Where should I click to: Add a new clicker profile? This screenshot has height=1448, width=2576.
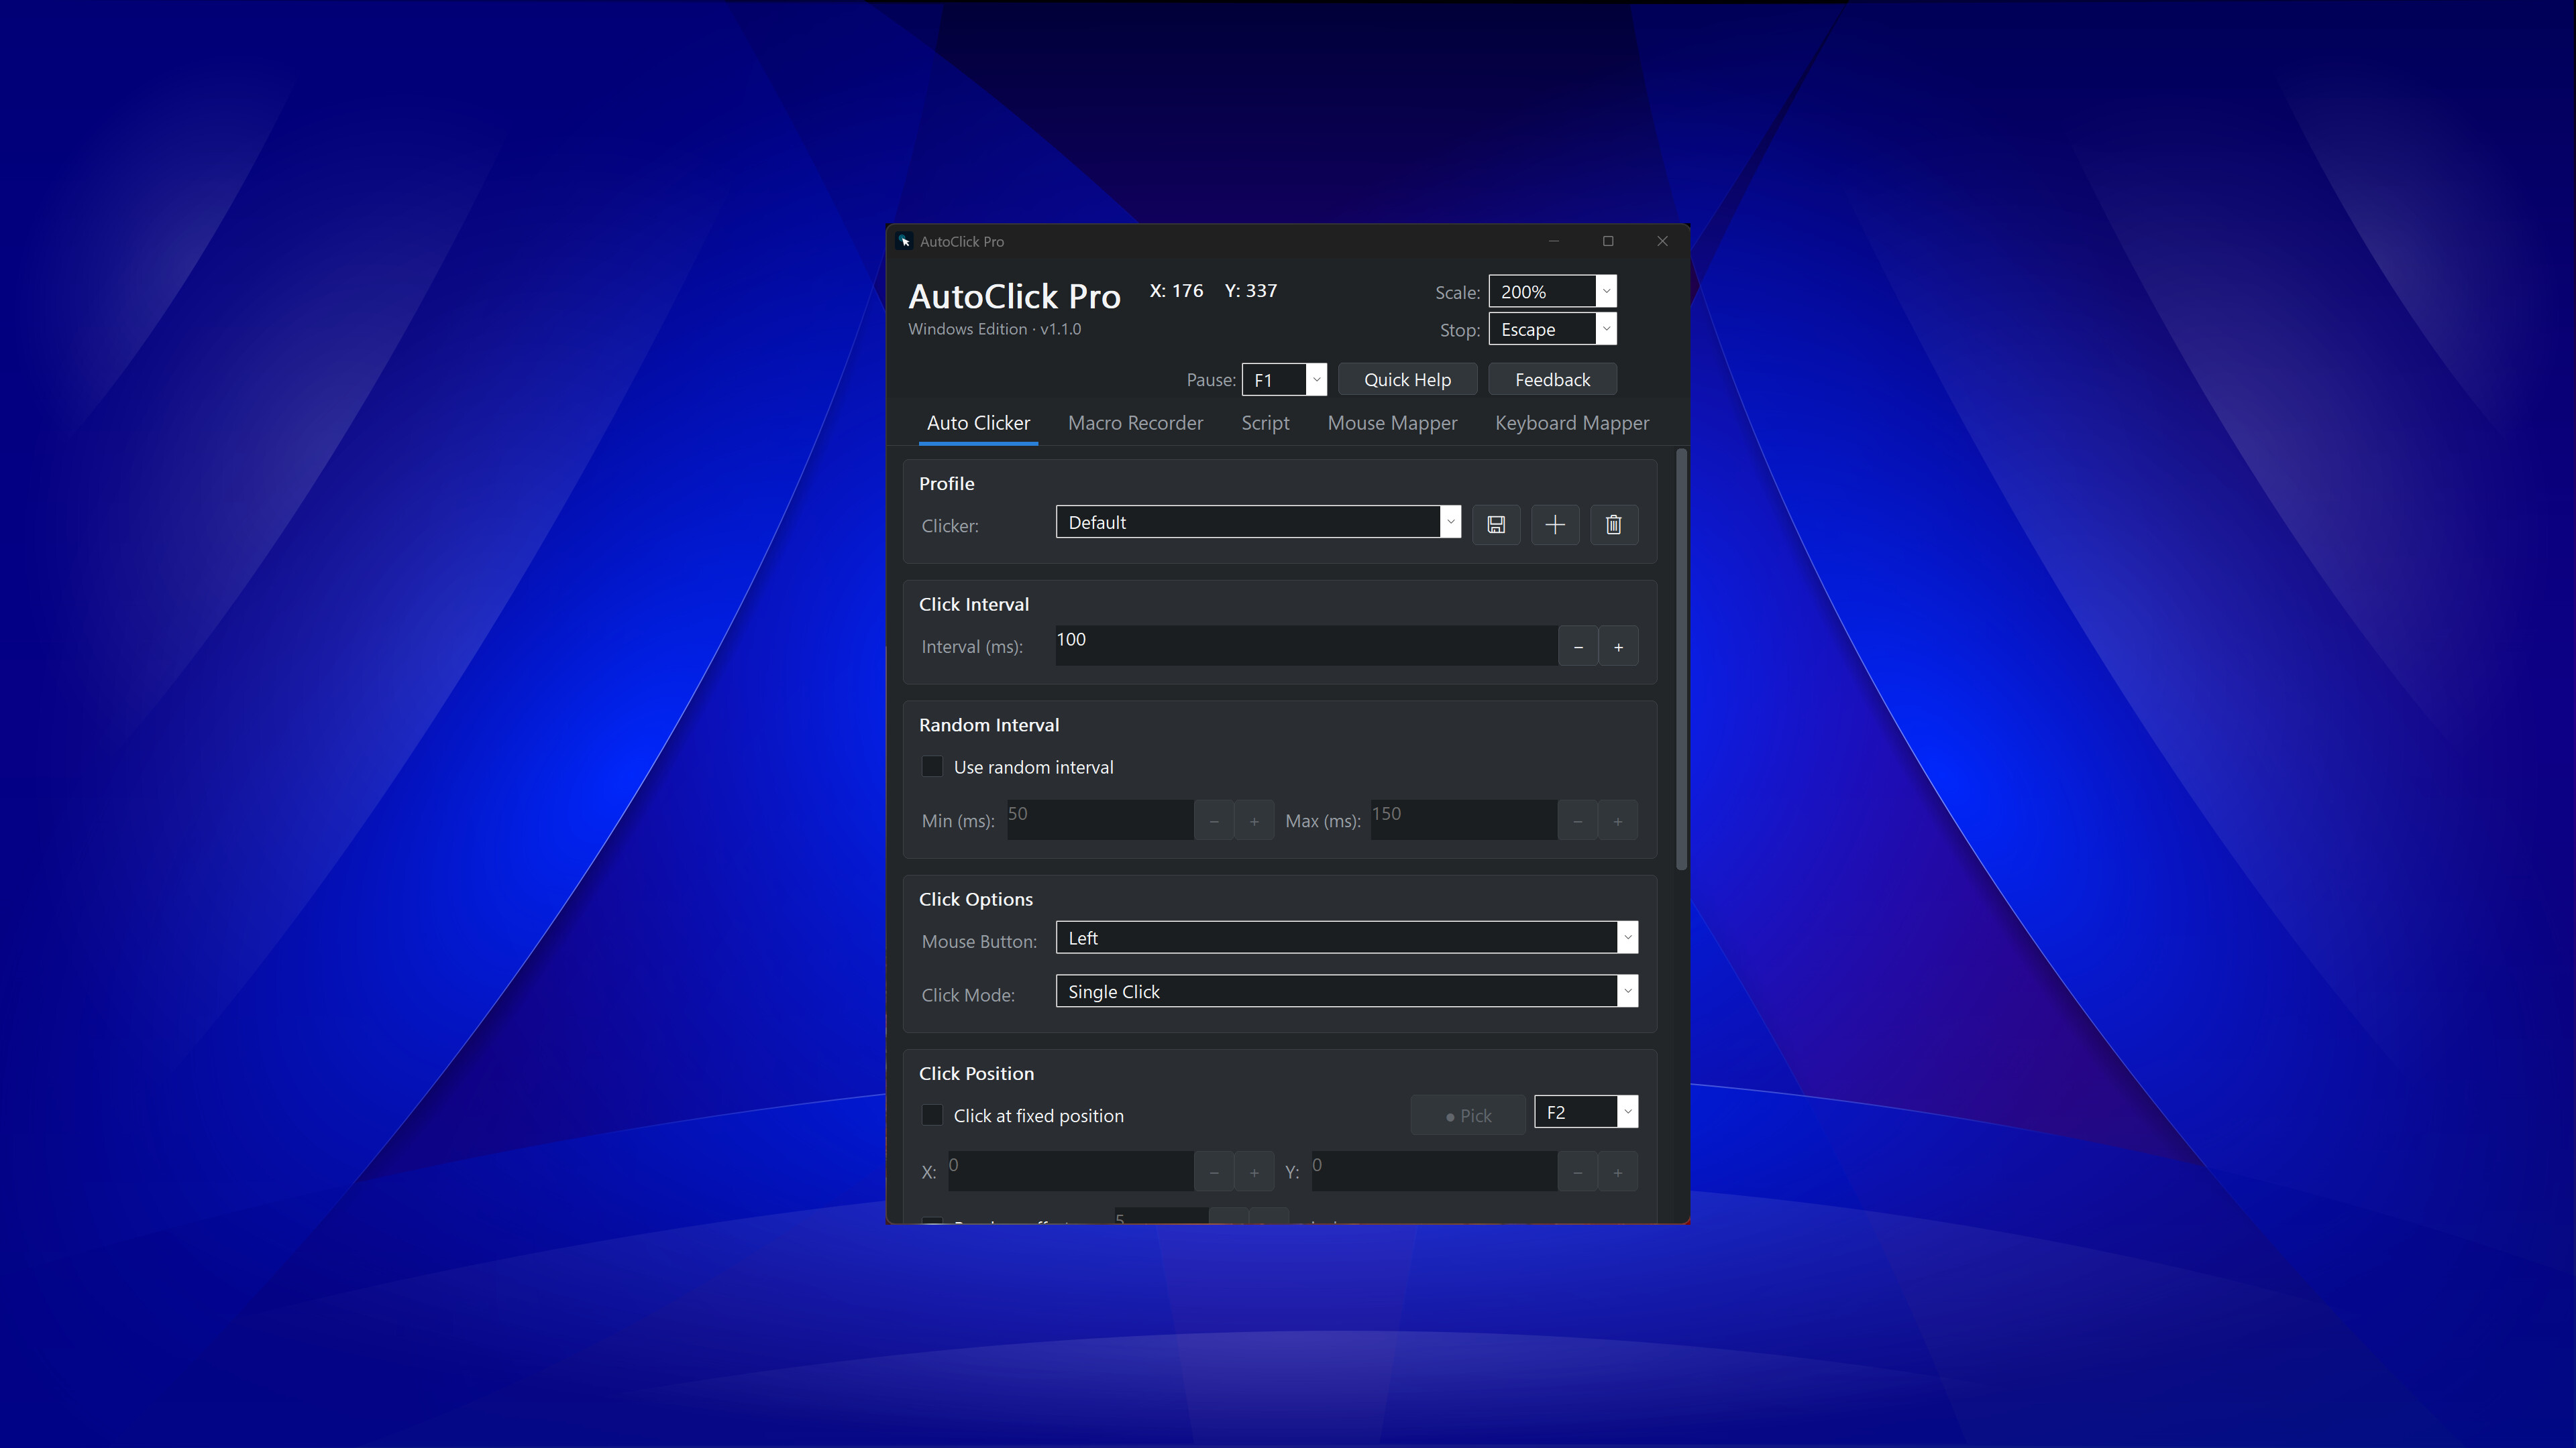[x=1555, y=525]
